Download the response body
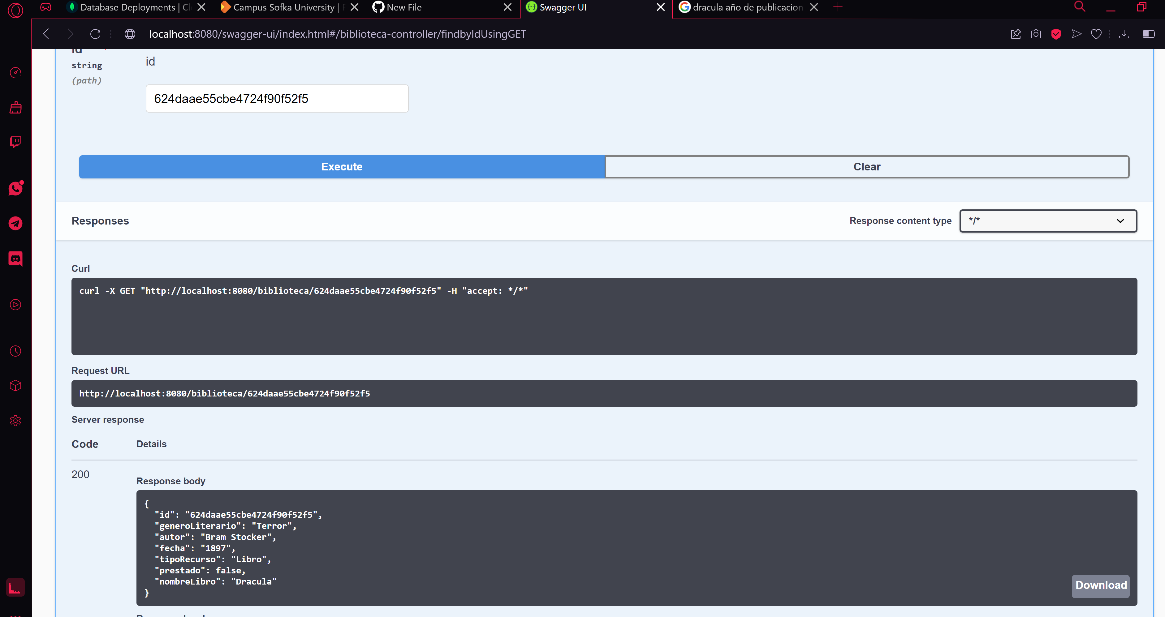The height and width of the screenshot is (617, 1165). (1100, 585)
